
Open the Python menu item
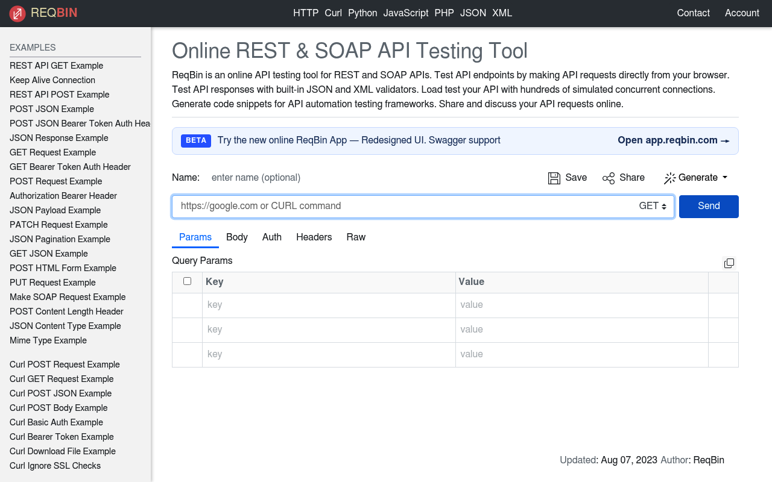[x=362, y=13]
